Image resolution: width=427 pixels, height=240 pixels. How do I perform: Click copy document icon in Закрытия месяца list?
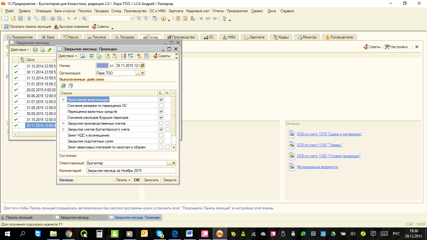click(43, 50)
